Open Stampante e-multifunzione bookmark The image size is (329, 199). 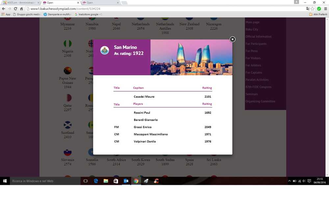click(58, 14)
